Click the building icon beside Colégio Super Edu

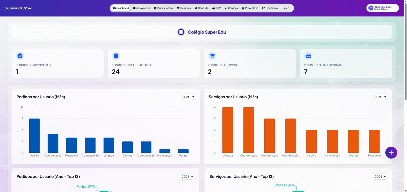pyautogui.click(x=181, y=32)
